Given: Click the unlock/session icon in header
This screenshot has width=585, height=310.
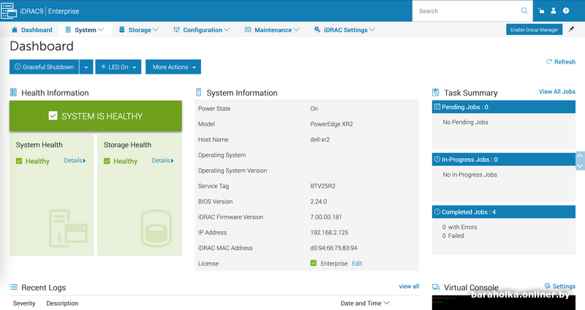Looking at the screenshot, I should coord(541,11).
